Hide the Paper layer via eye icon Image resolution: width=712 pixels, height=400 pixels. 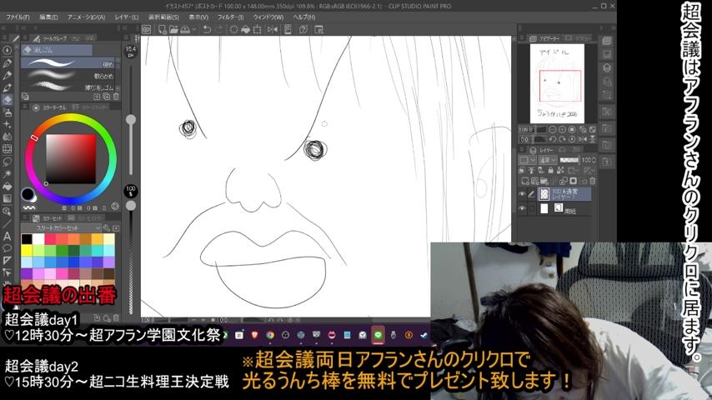pyautogui.click(x=522, y=208)
